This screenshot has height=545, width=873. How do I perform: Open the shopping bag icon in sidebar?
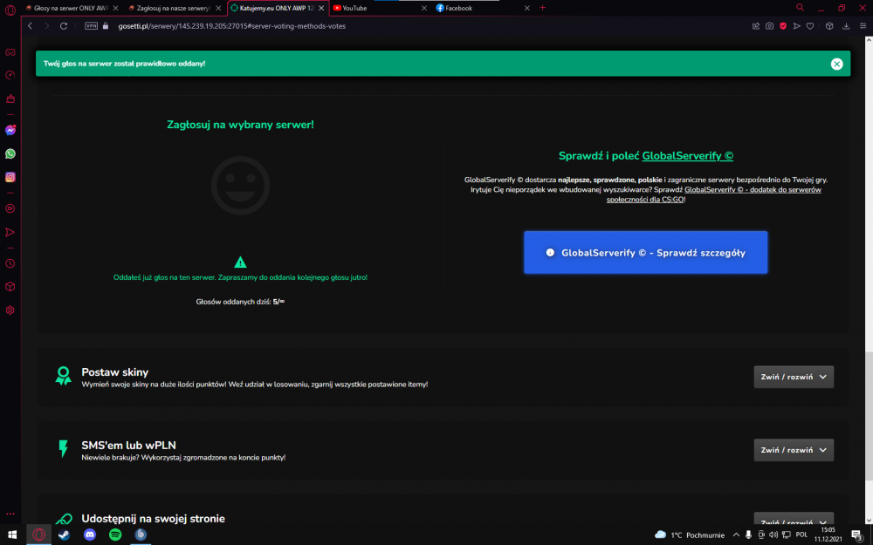[10, 99]
